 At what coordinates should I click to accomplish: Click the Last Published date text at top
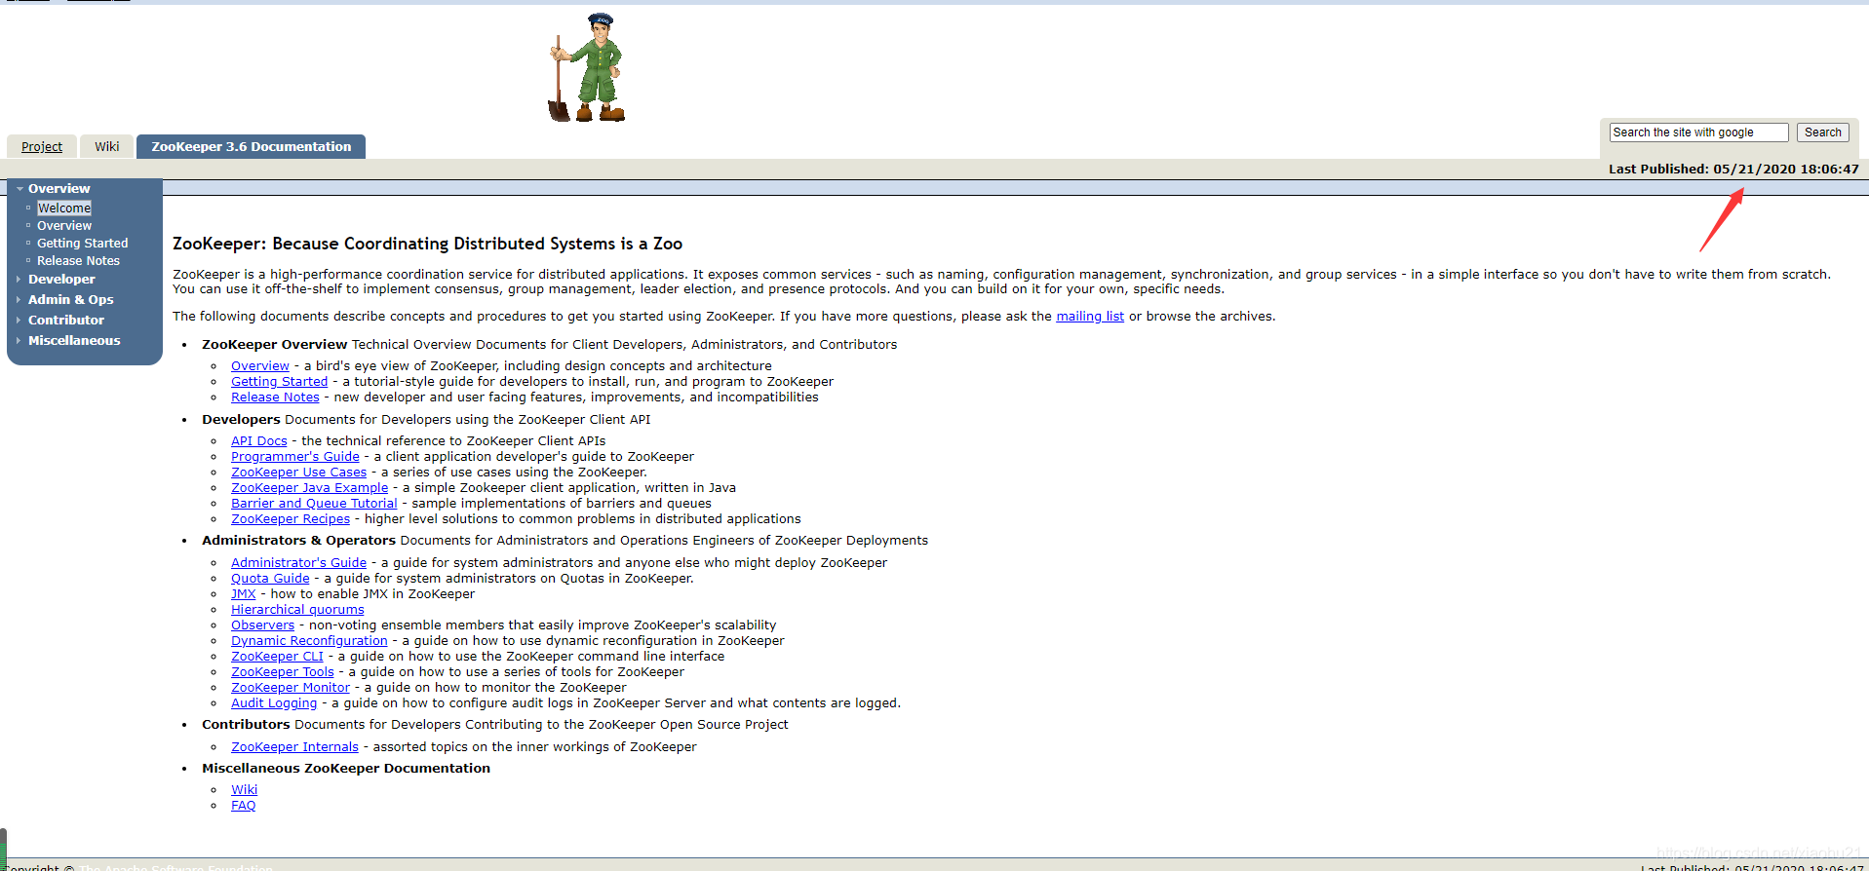pos(1733,170)
